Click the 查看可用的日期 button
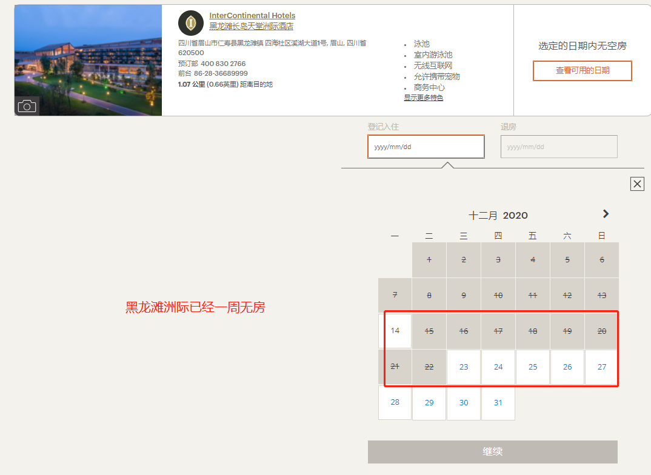 582,70
